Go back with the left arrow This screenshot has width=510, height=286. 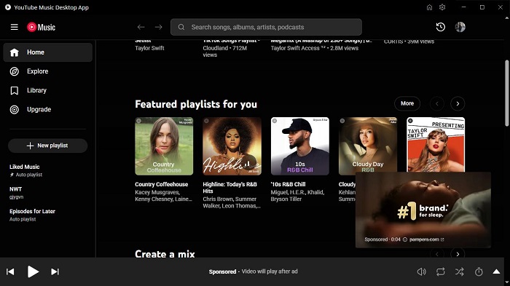[x=141, y=27]
